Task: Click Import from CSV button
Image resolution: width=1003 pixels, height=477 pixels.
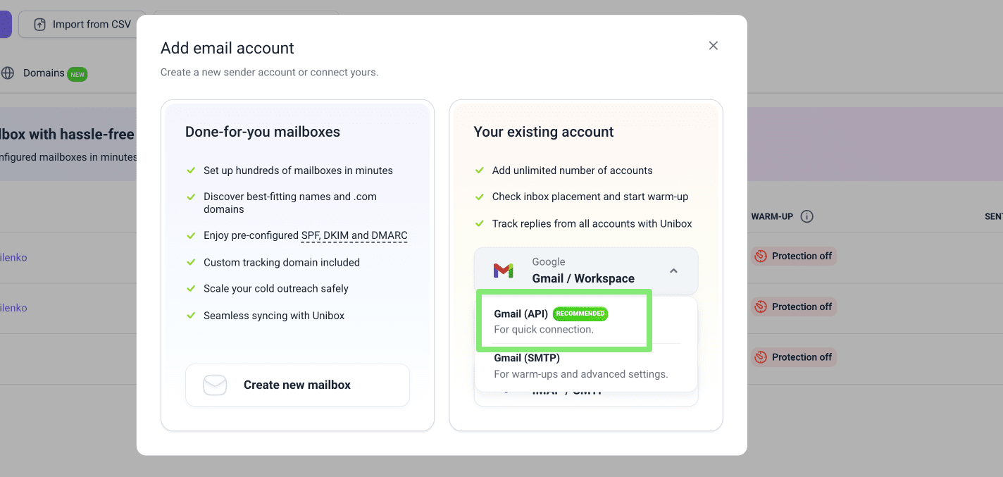Action: 82,25
